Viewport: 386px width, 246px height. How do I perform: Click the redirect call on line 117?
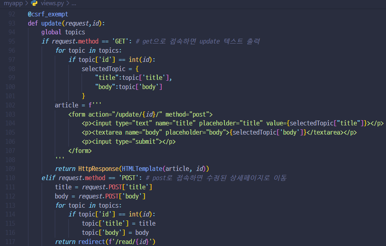(117, 242)
